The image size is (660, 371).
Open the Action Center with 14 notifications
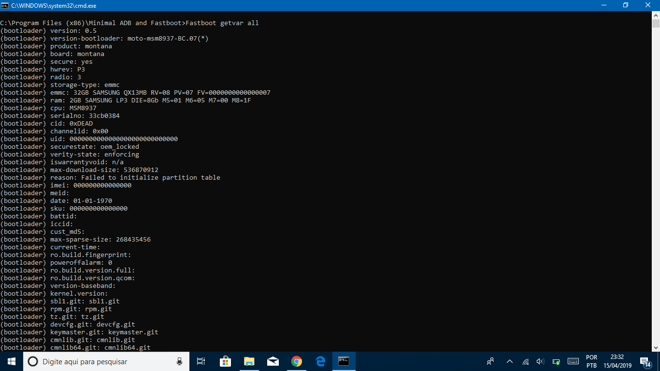click(646, 361)
